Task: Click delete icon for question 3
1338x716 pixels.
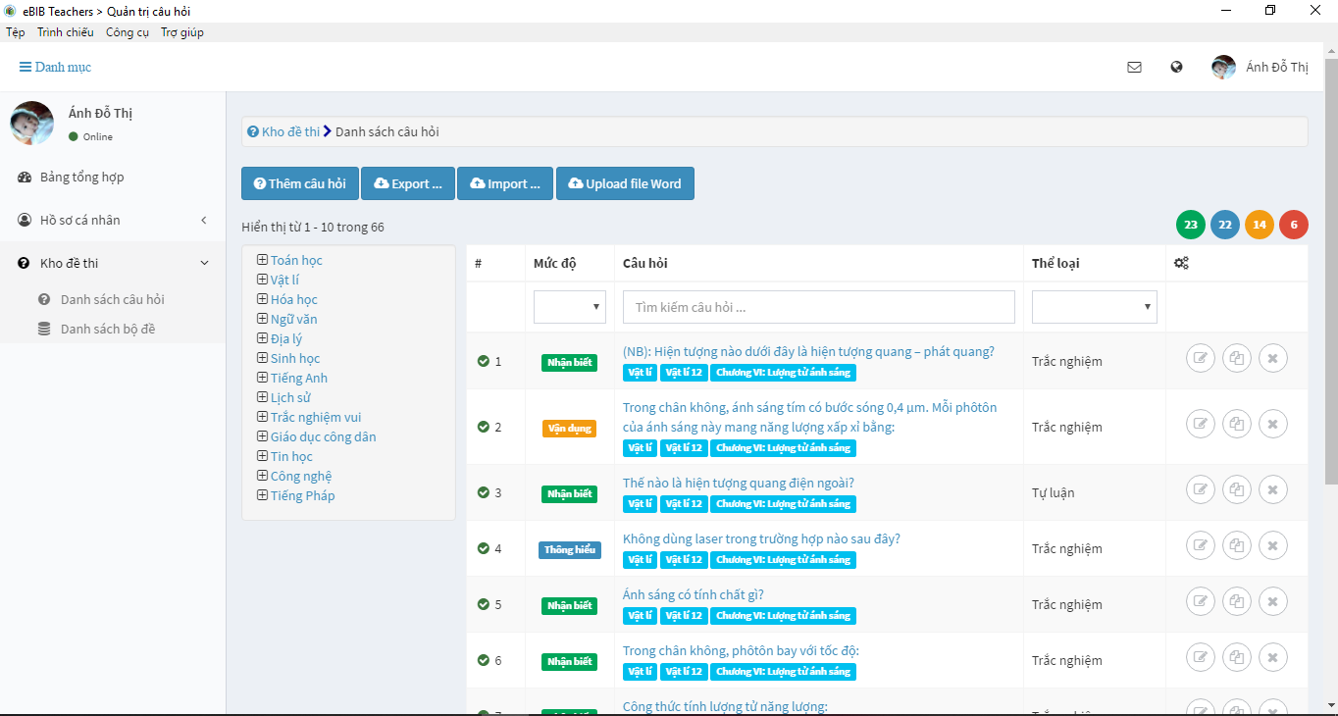Action: [x=1272, y=489]
